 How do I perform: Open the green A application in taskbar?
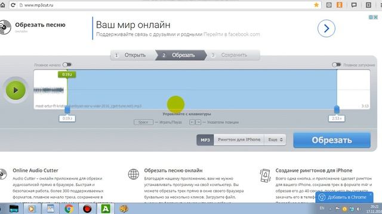(106, 209)
